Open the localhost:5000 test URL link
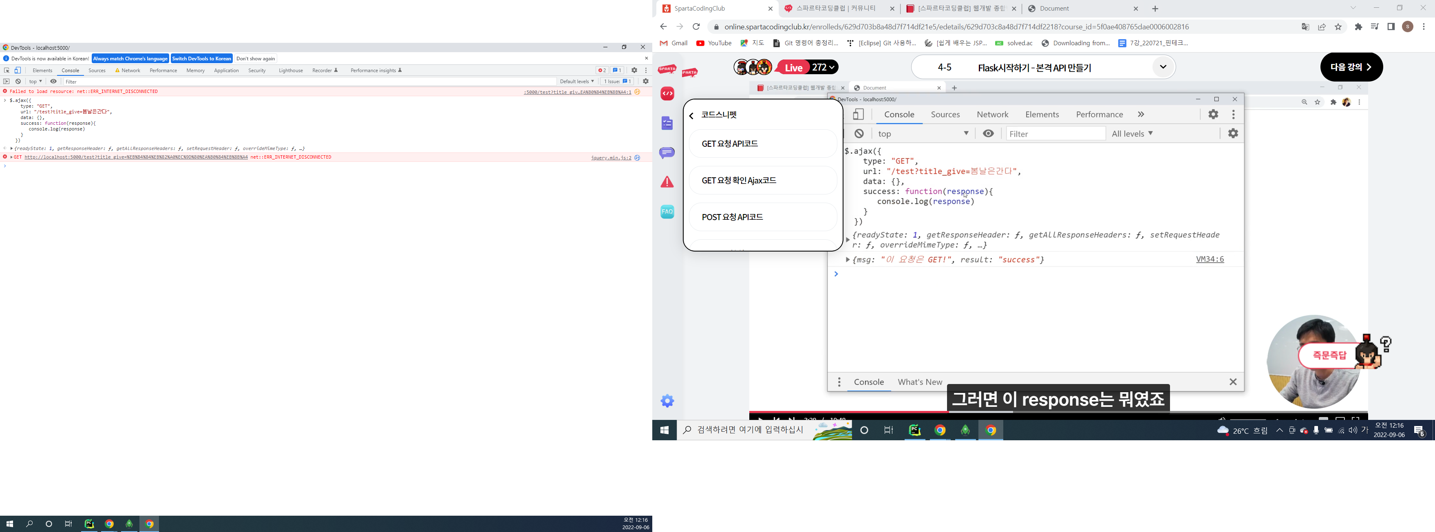 (136, 157)
